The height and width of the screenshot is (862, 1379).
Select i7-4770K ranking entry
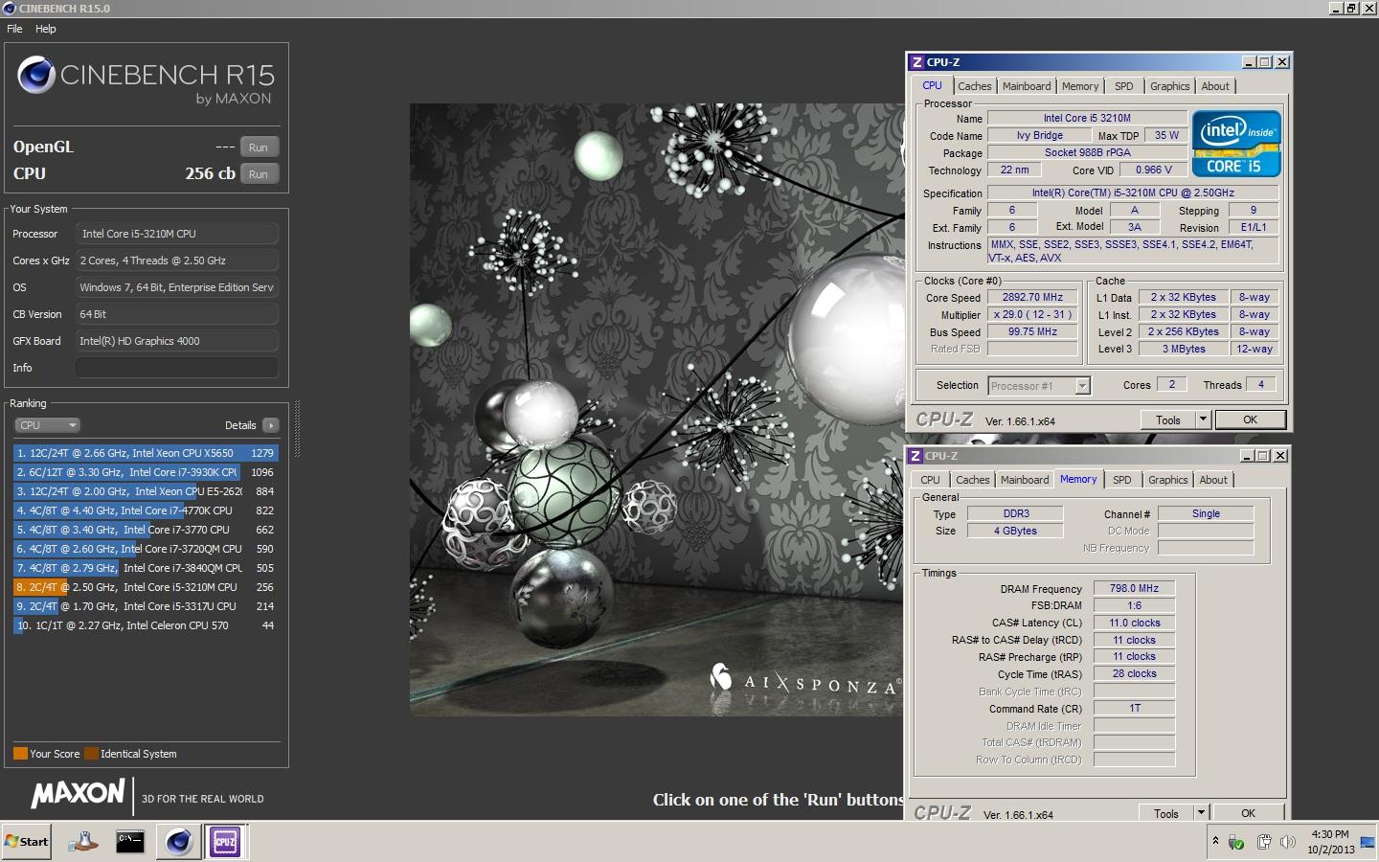(x=146, y=510)
